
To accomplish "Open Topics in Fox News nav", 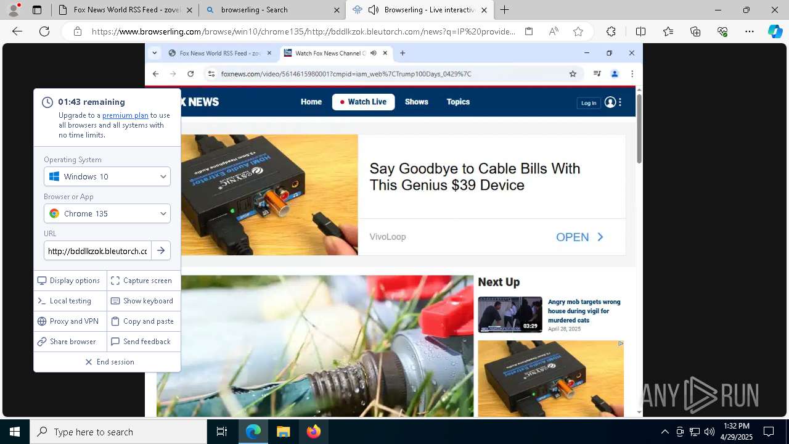I will coord(458,102).
